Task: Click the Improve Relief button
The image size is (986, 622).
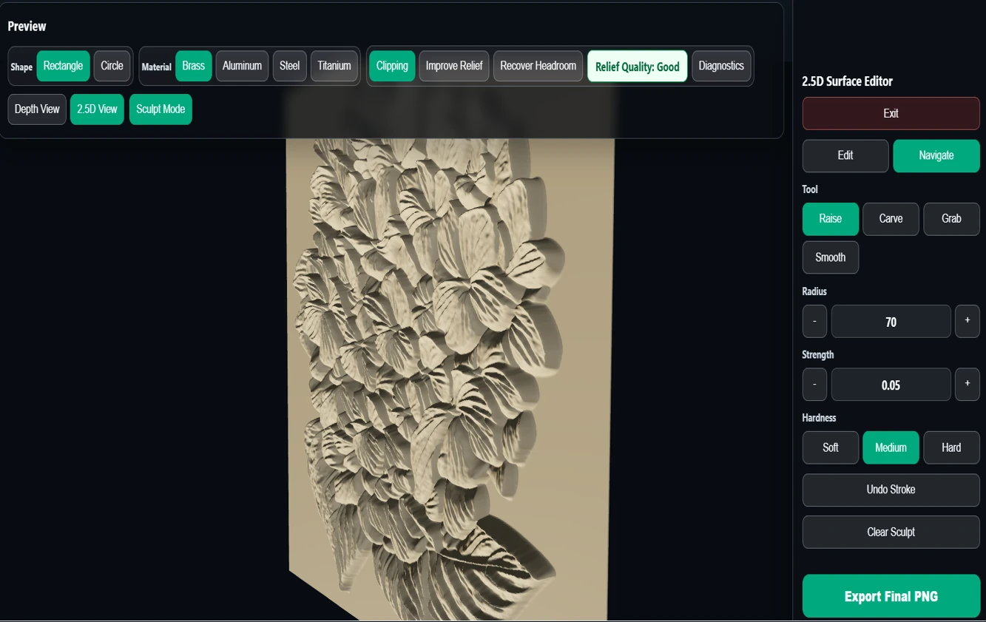Action: tap(454, 66)
